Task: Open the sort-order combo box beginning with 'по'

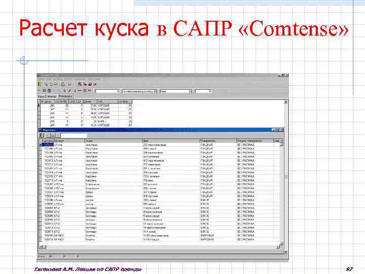Action: pos(139,91)
